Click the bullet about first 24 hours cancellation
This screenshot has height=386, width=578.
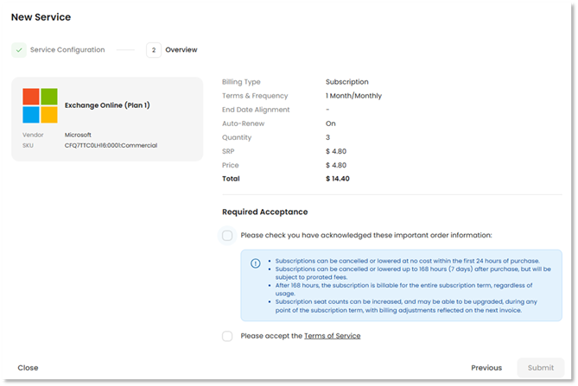pos(407,261)
